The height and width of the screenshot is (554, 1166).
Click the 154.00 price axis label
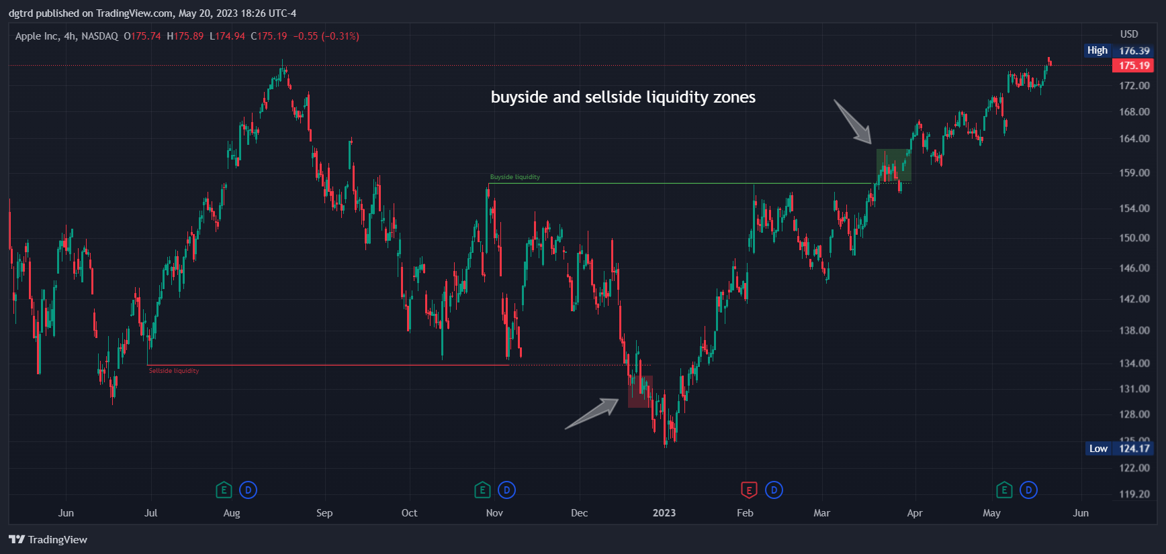[x=1134, y=209]
